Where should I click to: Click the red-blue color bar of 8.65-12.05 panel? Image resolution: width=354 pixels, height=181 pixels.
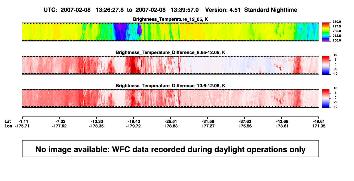pyautogui.click(x=326, y=65)
